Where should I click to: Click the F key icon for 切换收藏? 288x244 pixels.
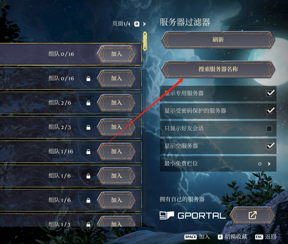(x=220, y=237)
